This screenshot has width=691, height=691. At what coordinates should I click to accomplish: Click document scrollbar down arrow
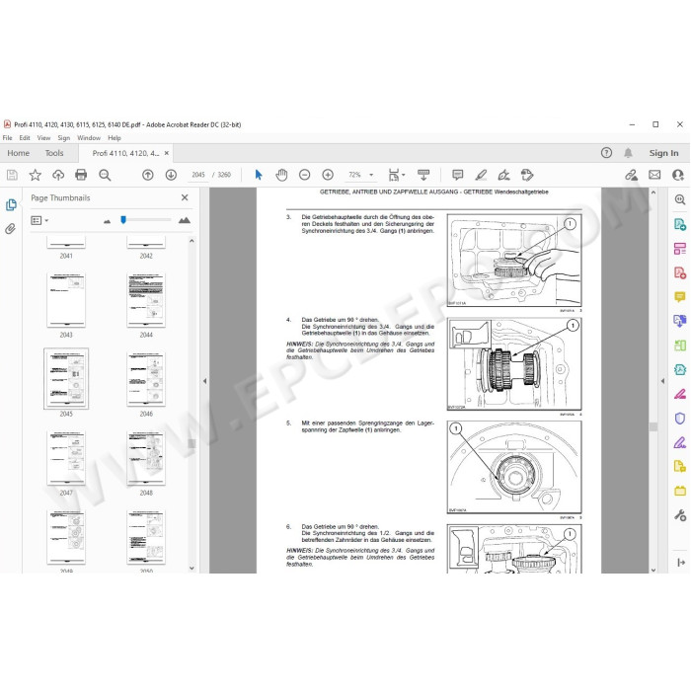tap(653, 570)
